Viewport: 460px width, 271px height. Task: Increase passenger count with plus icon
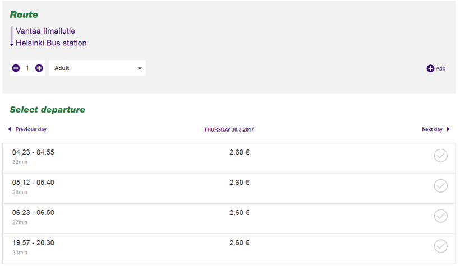click(x=39, y=68)
